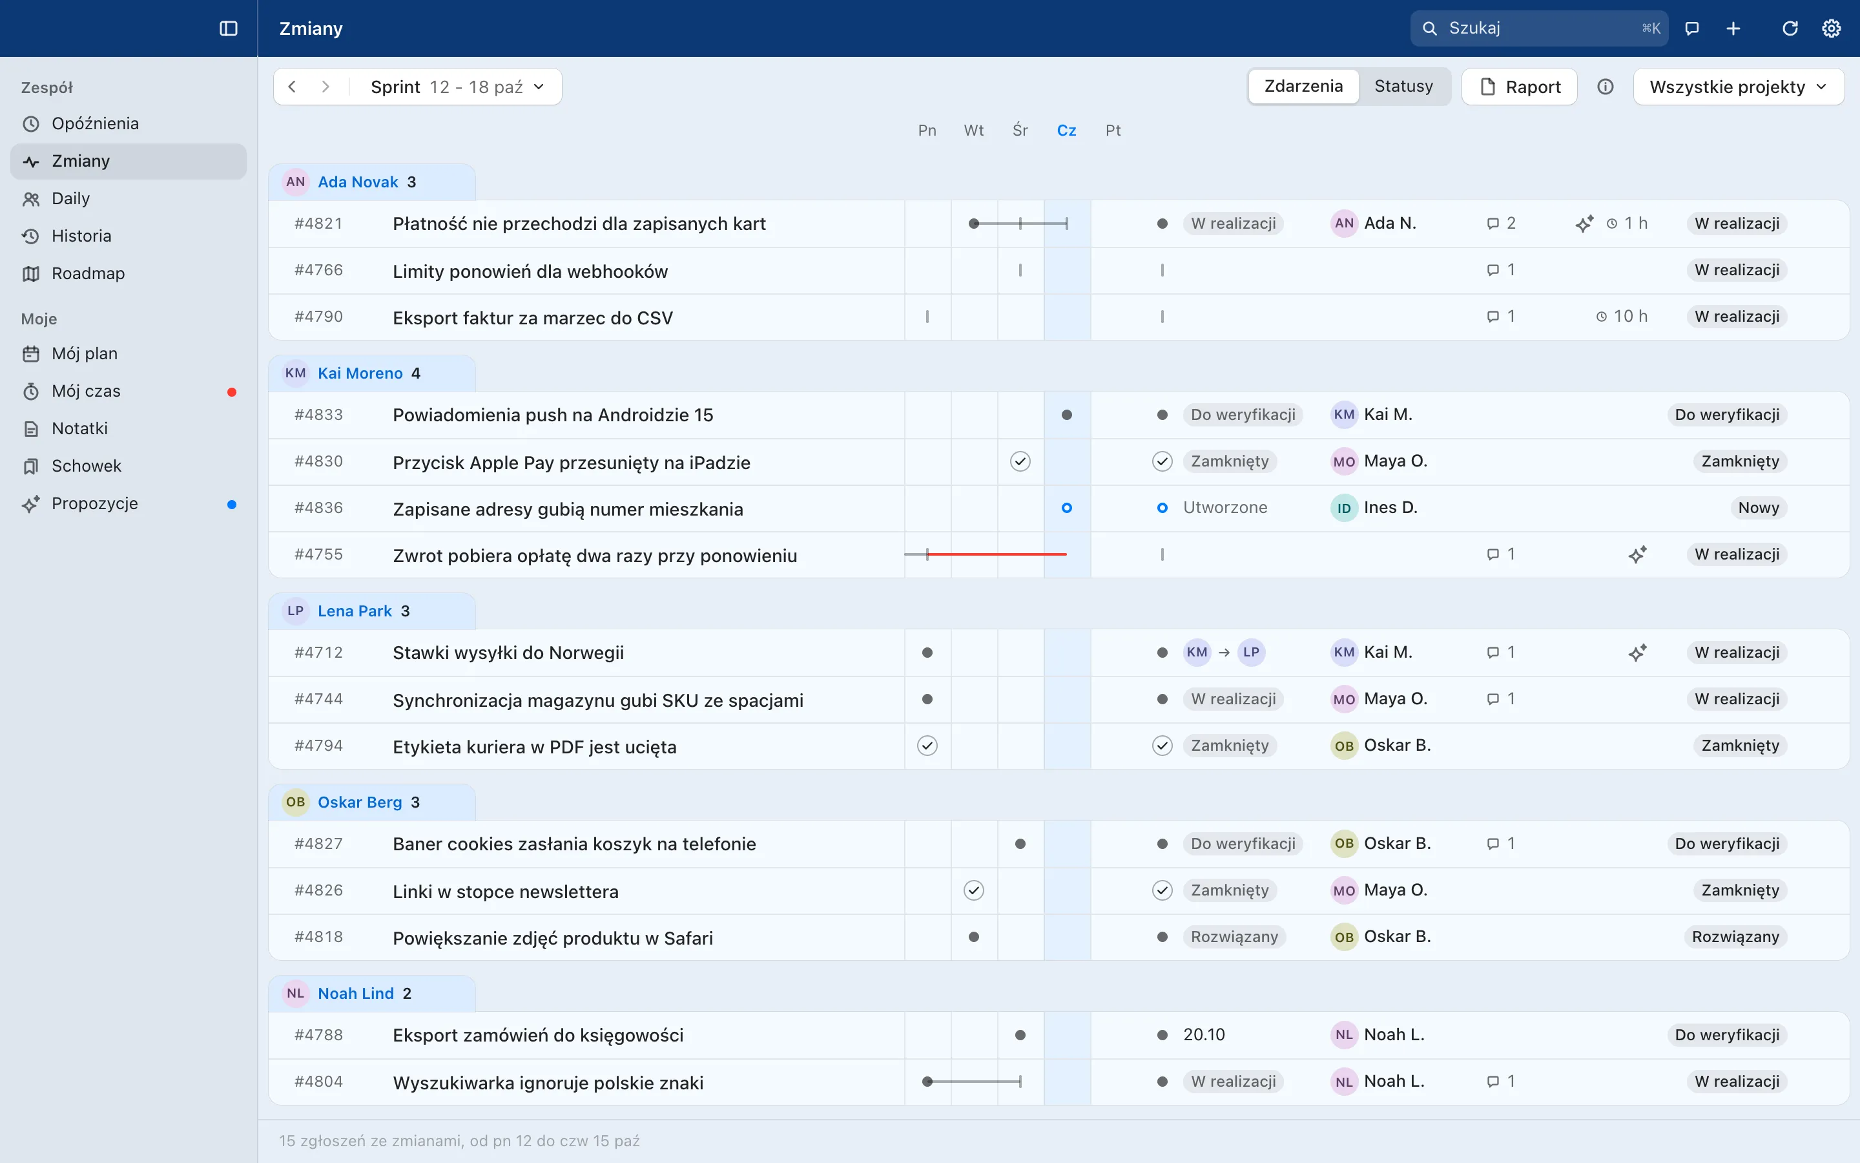Click the closed checkmark in Wt column for #4826
Screen dimensions: 1860x1163
pos(974,891)
